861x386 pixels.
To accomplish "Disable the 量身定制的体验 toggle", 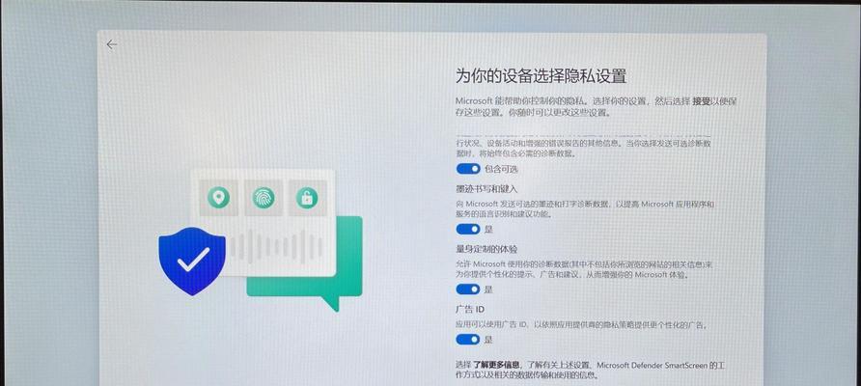I will [x=468, y=289].
